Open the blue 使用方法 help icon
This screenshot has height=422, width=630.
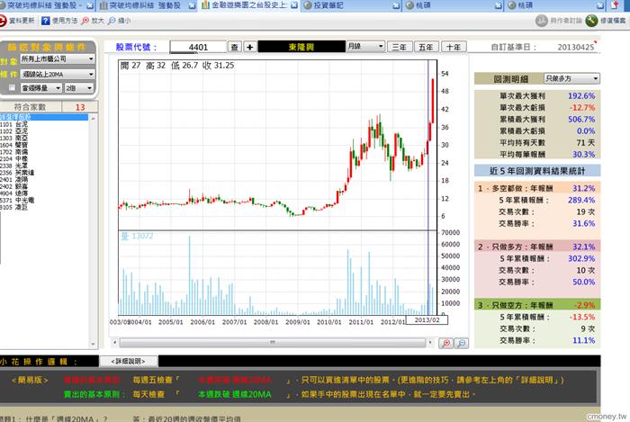[x=45, y=21]
